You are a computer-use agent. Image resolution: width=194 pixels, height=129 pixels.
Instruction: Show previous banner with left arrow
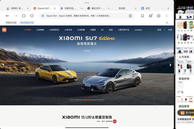(x=4, y=65)
